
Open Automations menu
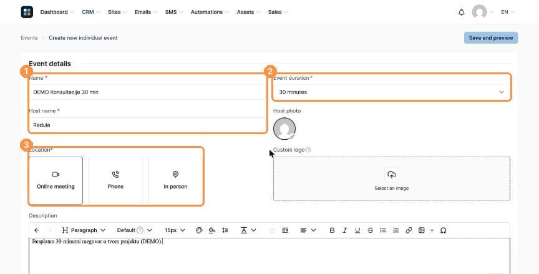point(210,12)
